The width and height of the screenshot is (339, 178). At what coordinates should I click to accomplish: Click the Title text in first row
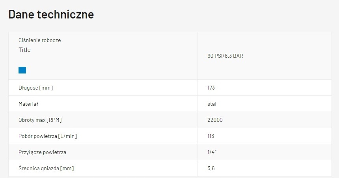coord(24,50)
